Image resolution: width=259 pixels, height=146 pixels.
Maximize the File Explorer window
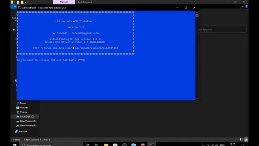236,2
